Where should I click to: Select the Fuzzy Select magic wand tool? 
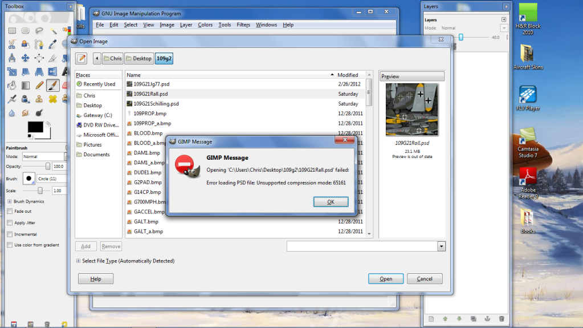click(x=53, y=31)
